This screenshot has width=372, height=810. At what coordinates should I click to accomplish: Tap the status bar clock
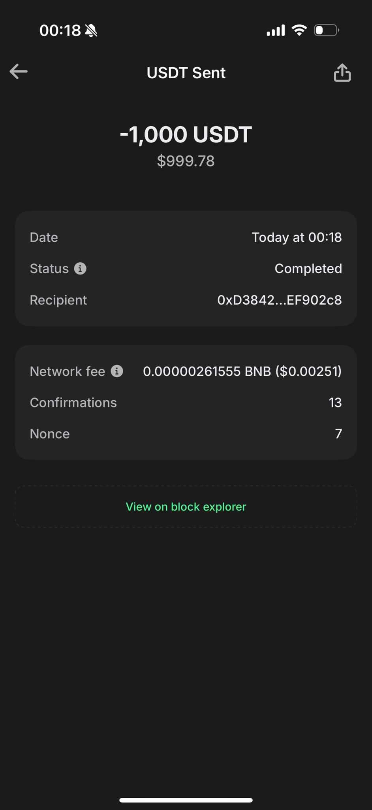(60, 30)
